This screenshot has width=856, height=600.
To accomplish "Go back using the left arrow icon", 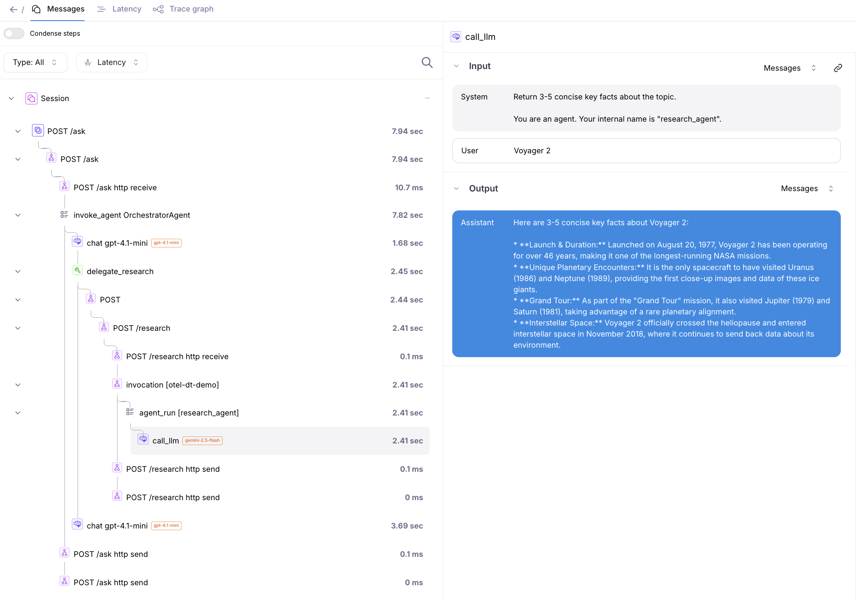I will coord(14,9).
